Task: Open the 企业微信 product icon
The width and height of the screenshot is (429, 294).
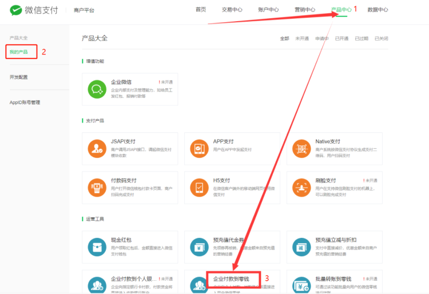Action: (97, 89)
